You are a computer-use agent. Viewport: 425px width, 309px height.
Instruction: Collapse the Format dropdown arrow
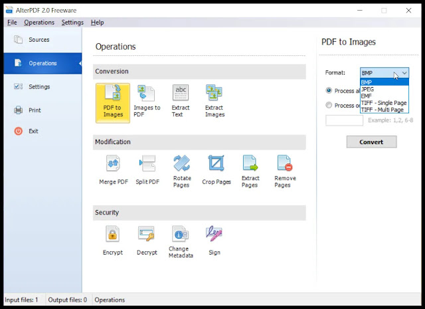click(404, 72)
